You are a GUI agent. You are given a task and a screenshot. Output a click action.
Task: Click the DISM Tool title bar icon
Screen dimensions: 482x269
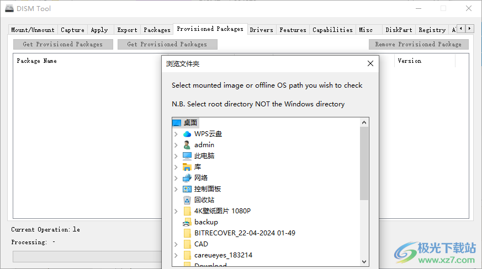pyautogui.click(x=9, y=8)
